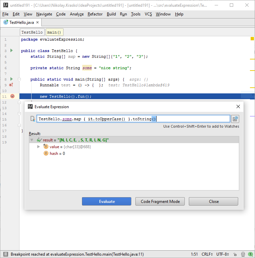Select the TestHello.java editor tab
The image size is (255, 258).
pyautogui.click(x=21, y=23)
